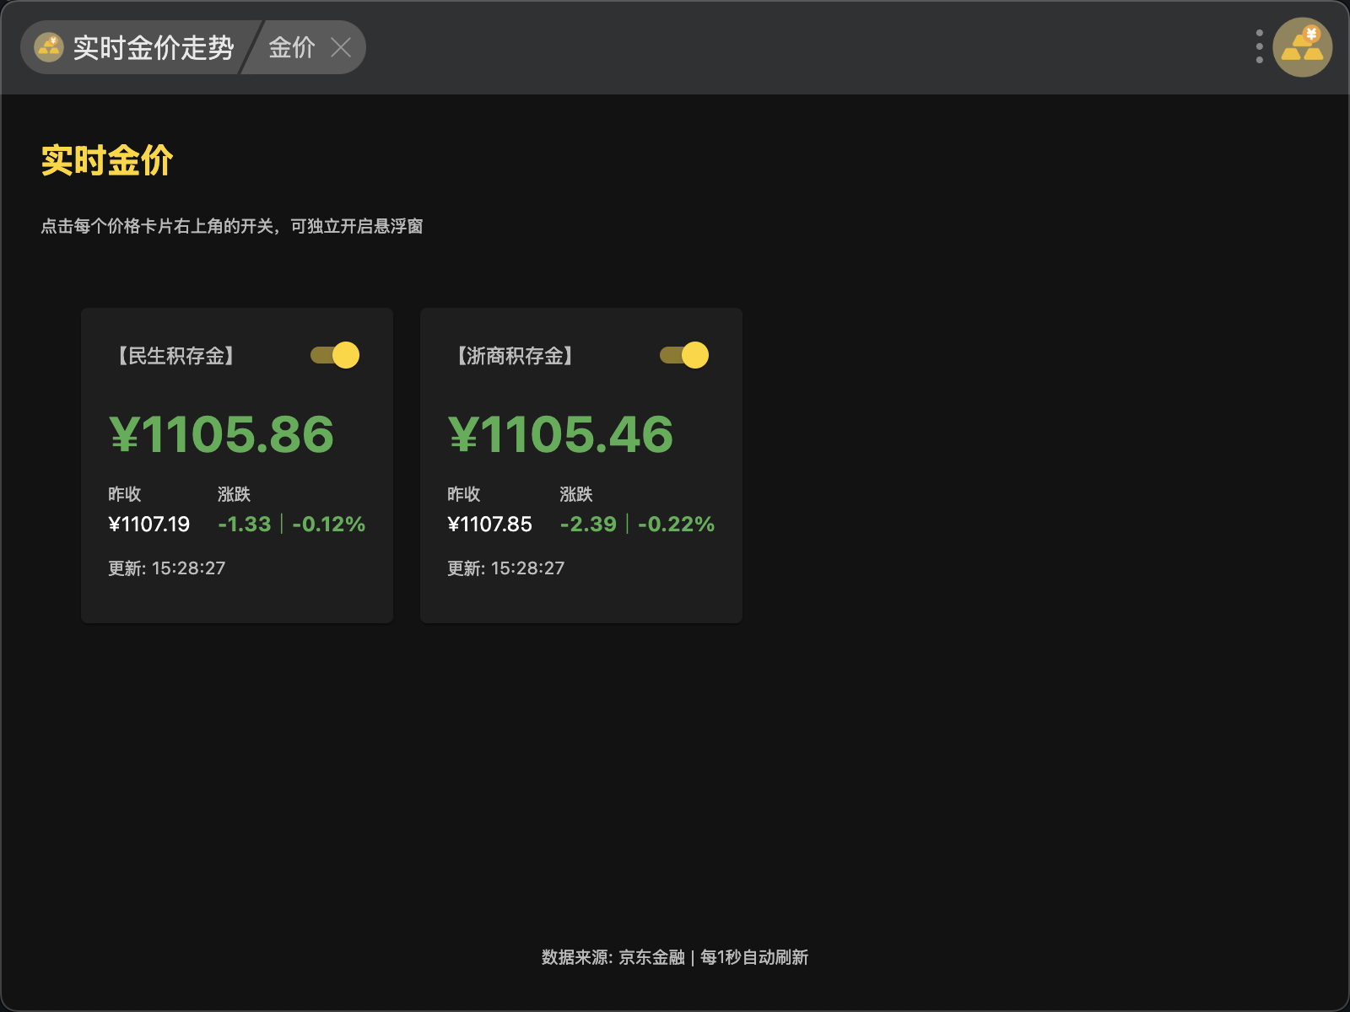Viewport: 1350px width, 1012px height.
Task: Click the gold bars icon in title tab
Action: [49, 47]
